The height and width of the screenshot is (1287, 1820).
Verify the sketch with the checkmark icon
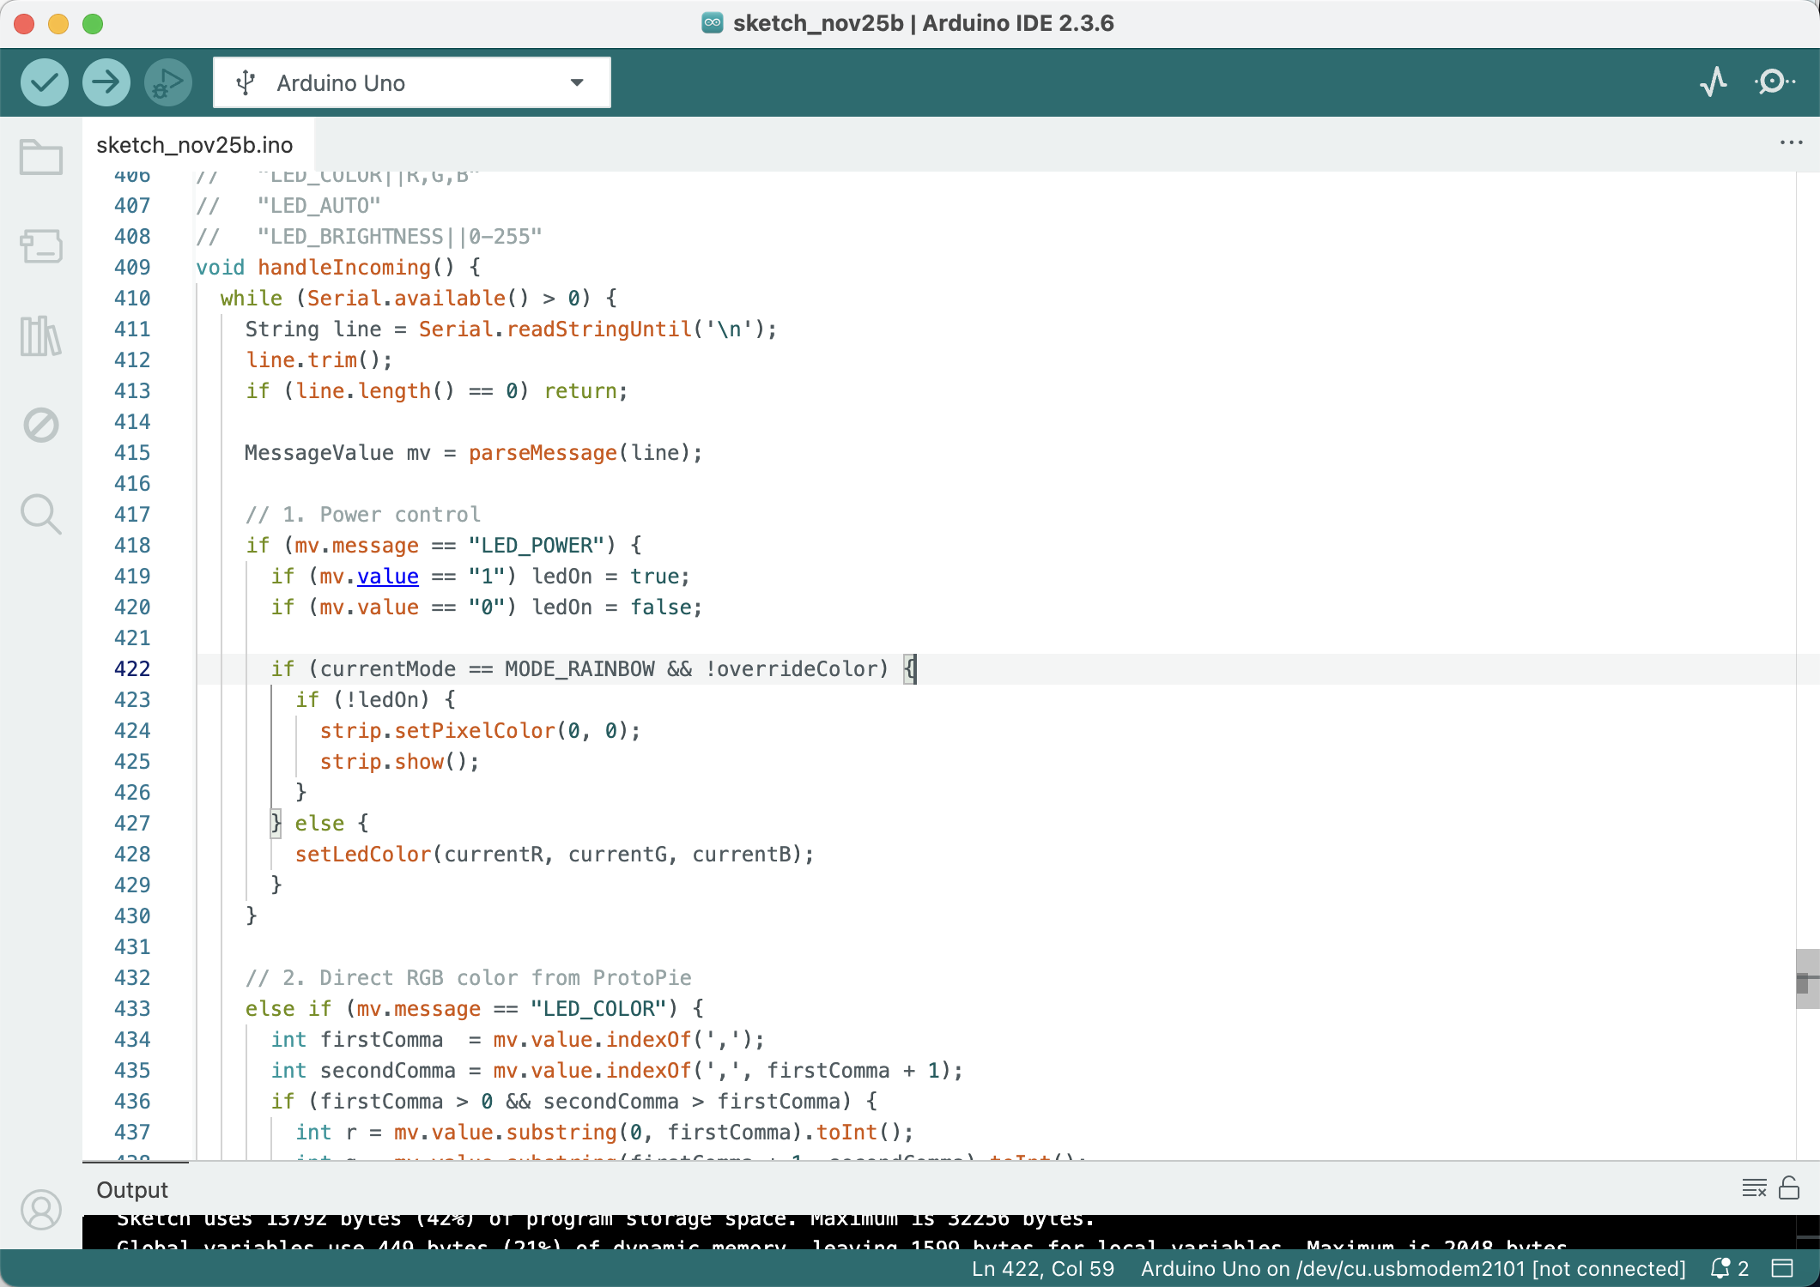[44, 82]
